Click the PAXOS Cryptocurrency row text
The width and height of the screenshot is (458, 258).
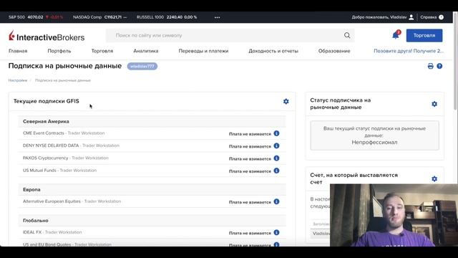(66, 158)
